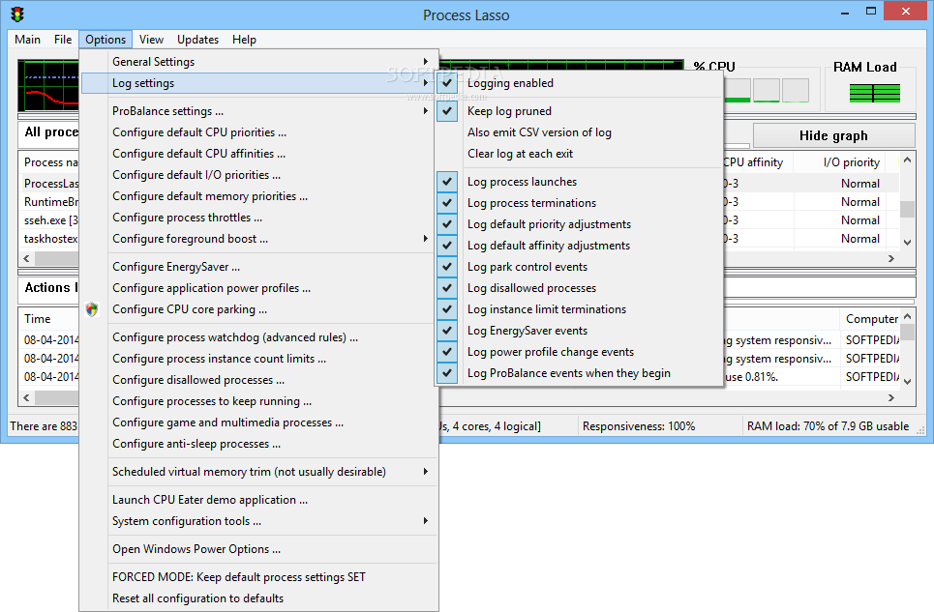Expand the ProBalance settings submenu
934x612 pixels.
[x=258, y=111]
